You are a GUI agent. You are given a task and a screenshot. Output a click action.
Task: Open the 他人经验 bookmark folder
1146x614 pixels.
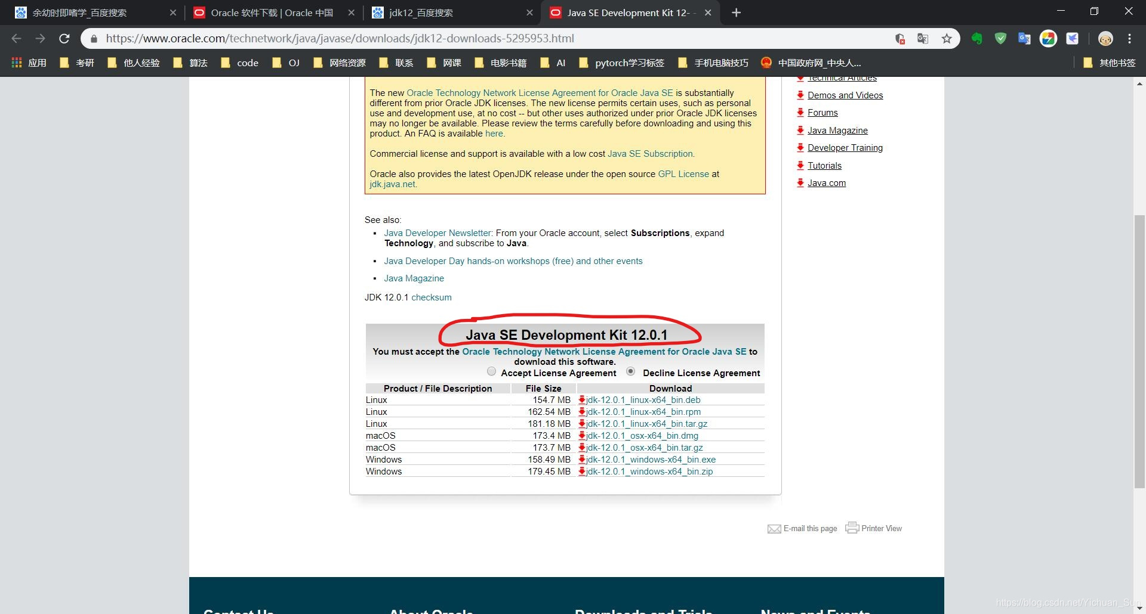(x=134, y=63)
